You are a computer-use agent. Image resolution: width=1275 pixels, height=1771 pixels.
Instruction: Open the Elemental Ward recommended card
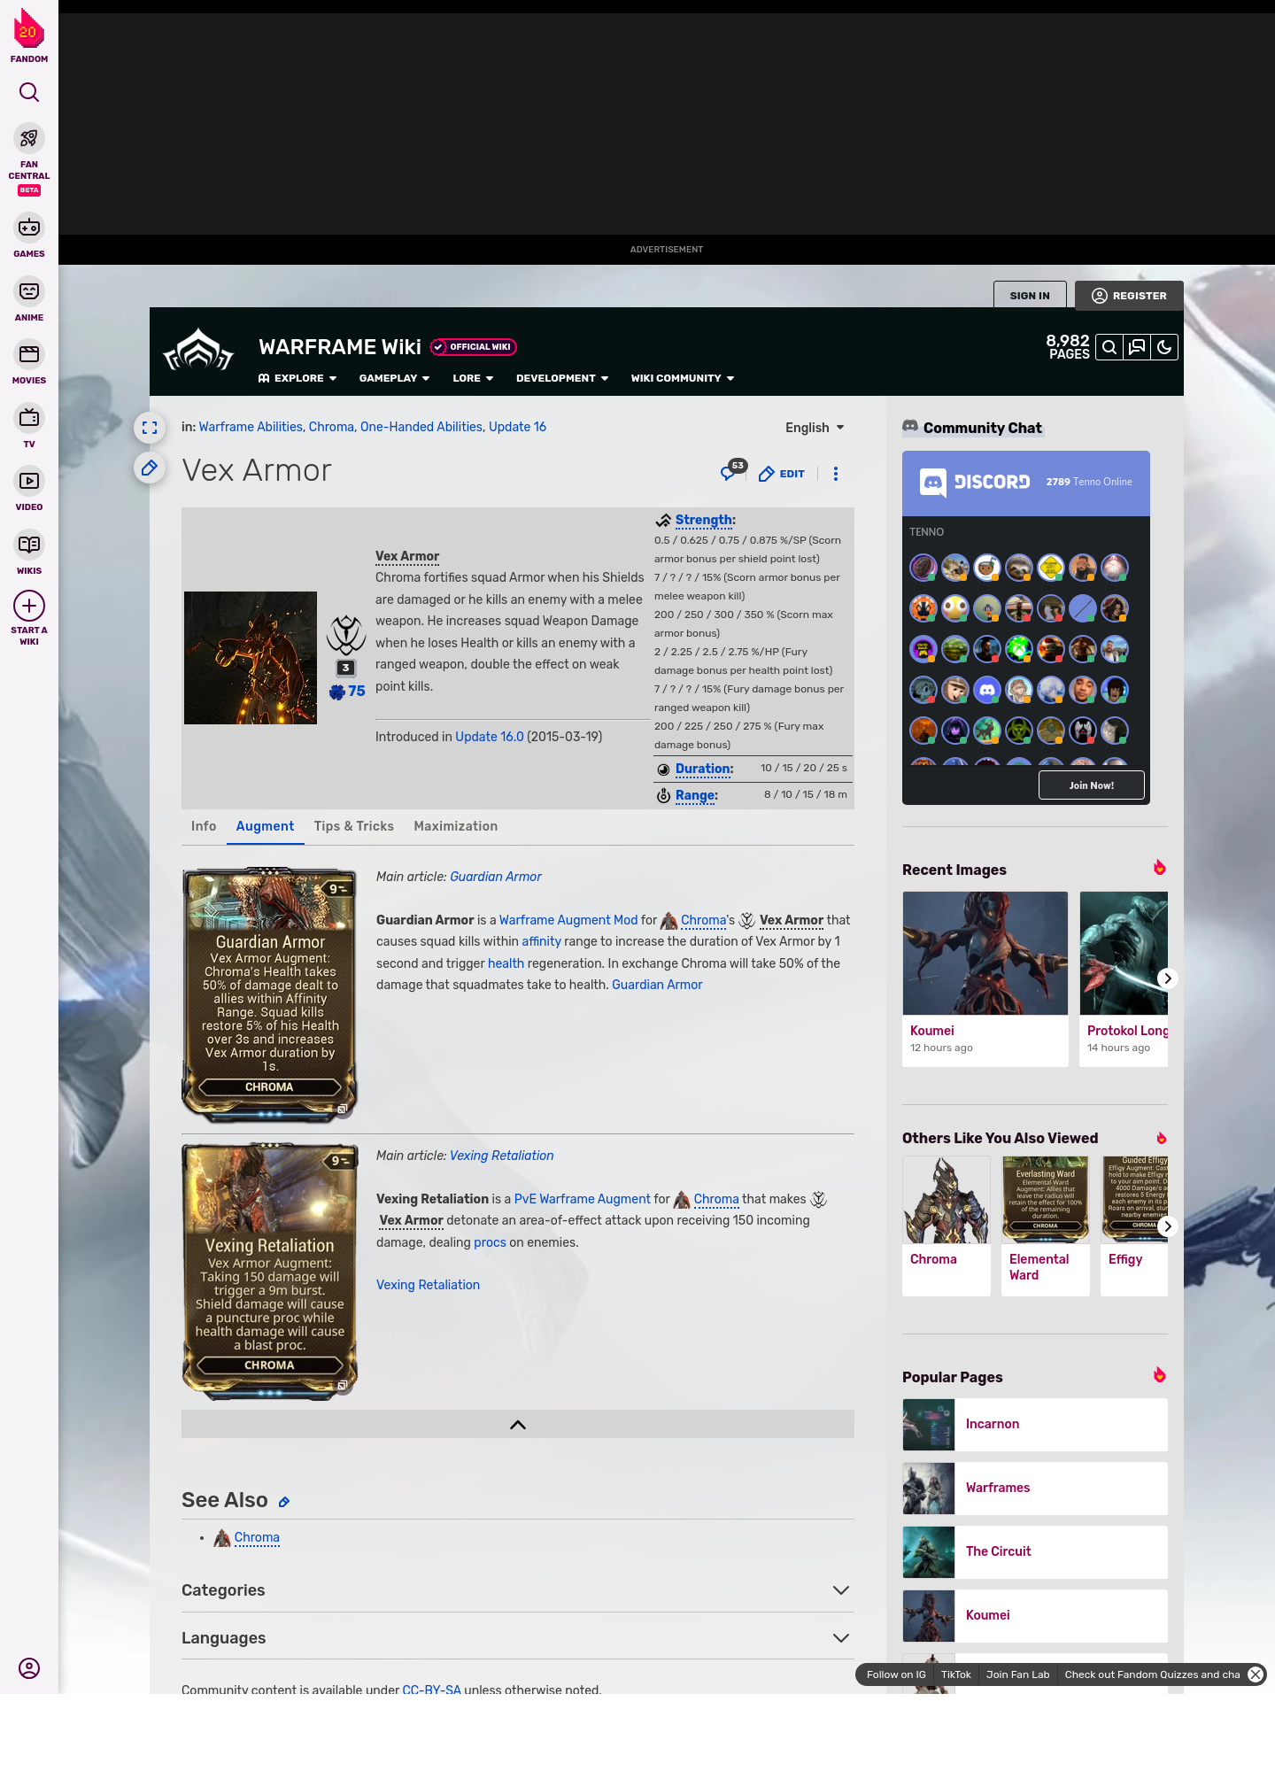1046,1226
